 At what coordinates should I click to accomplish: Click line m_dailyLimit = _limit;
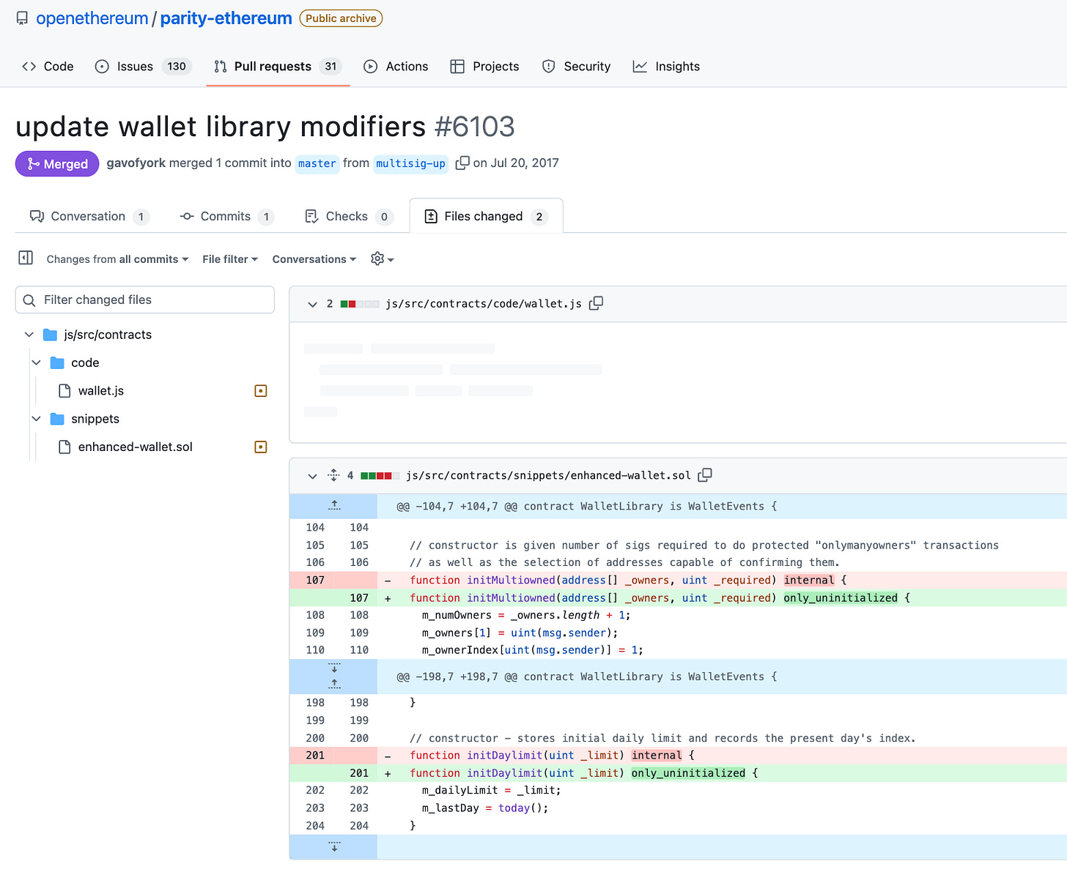tap(492, 791)
